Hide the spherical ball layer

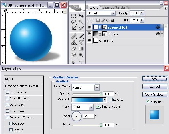coord(89,27)
